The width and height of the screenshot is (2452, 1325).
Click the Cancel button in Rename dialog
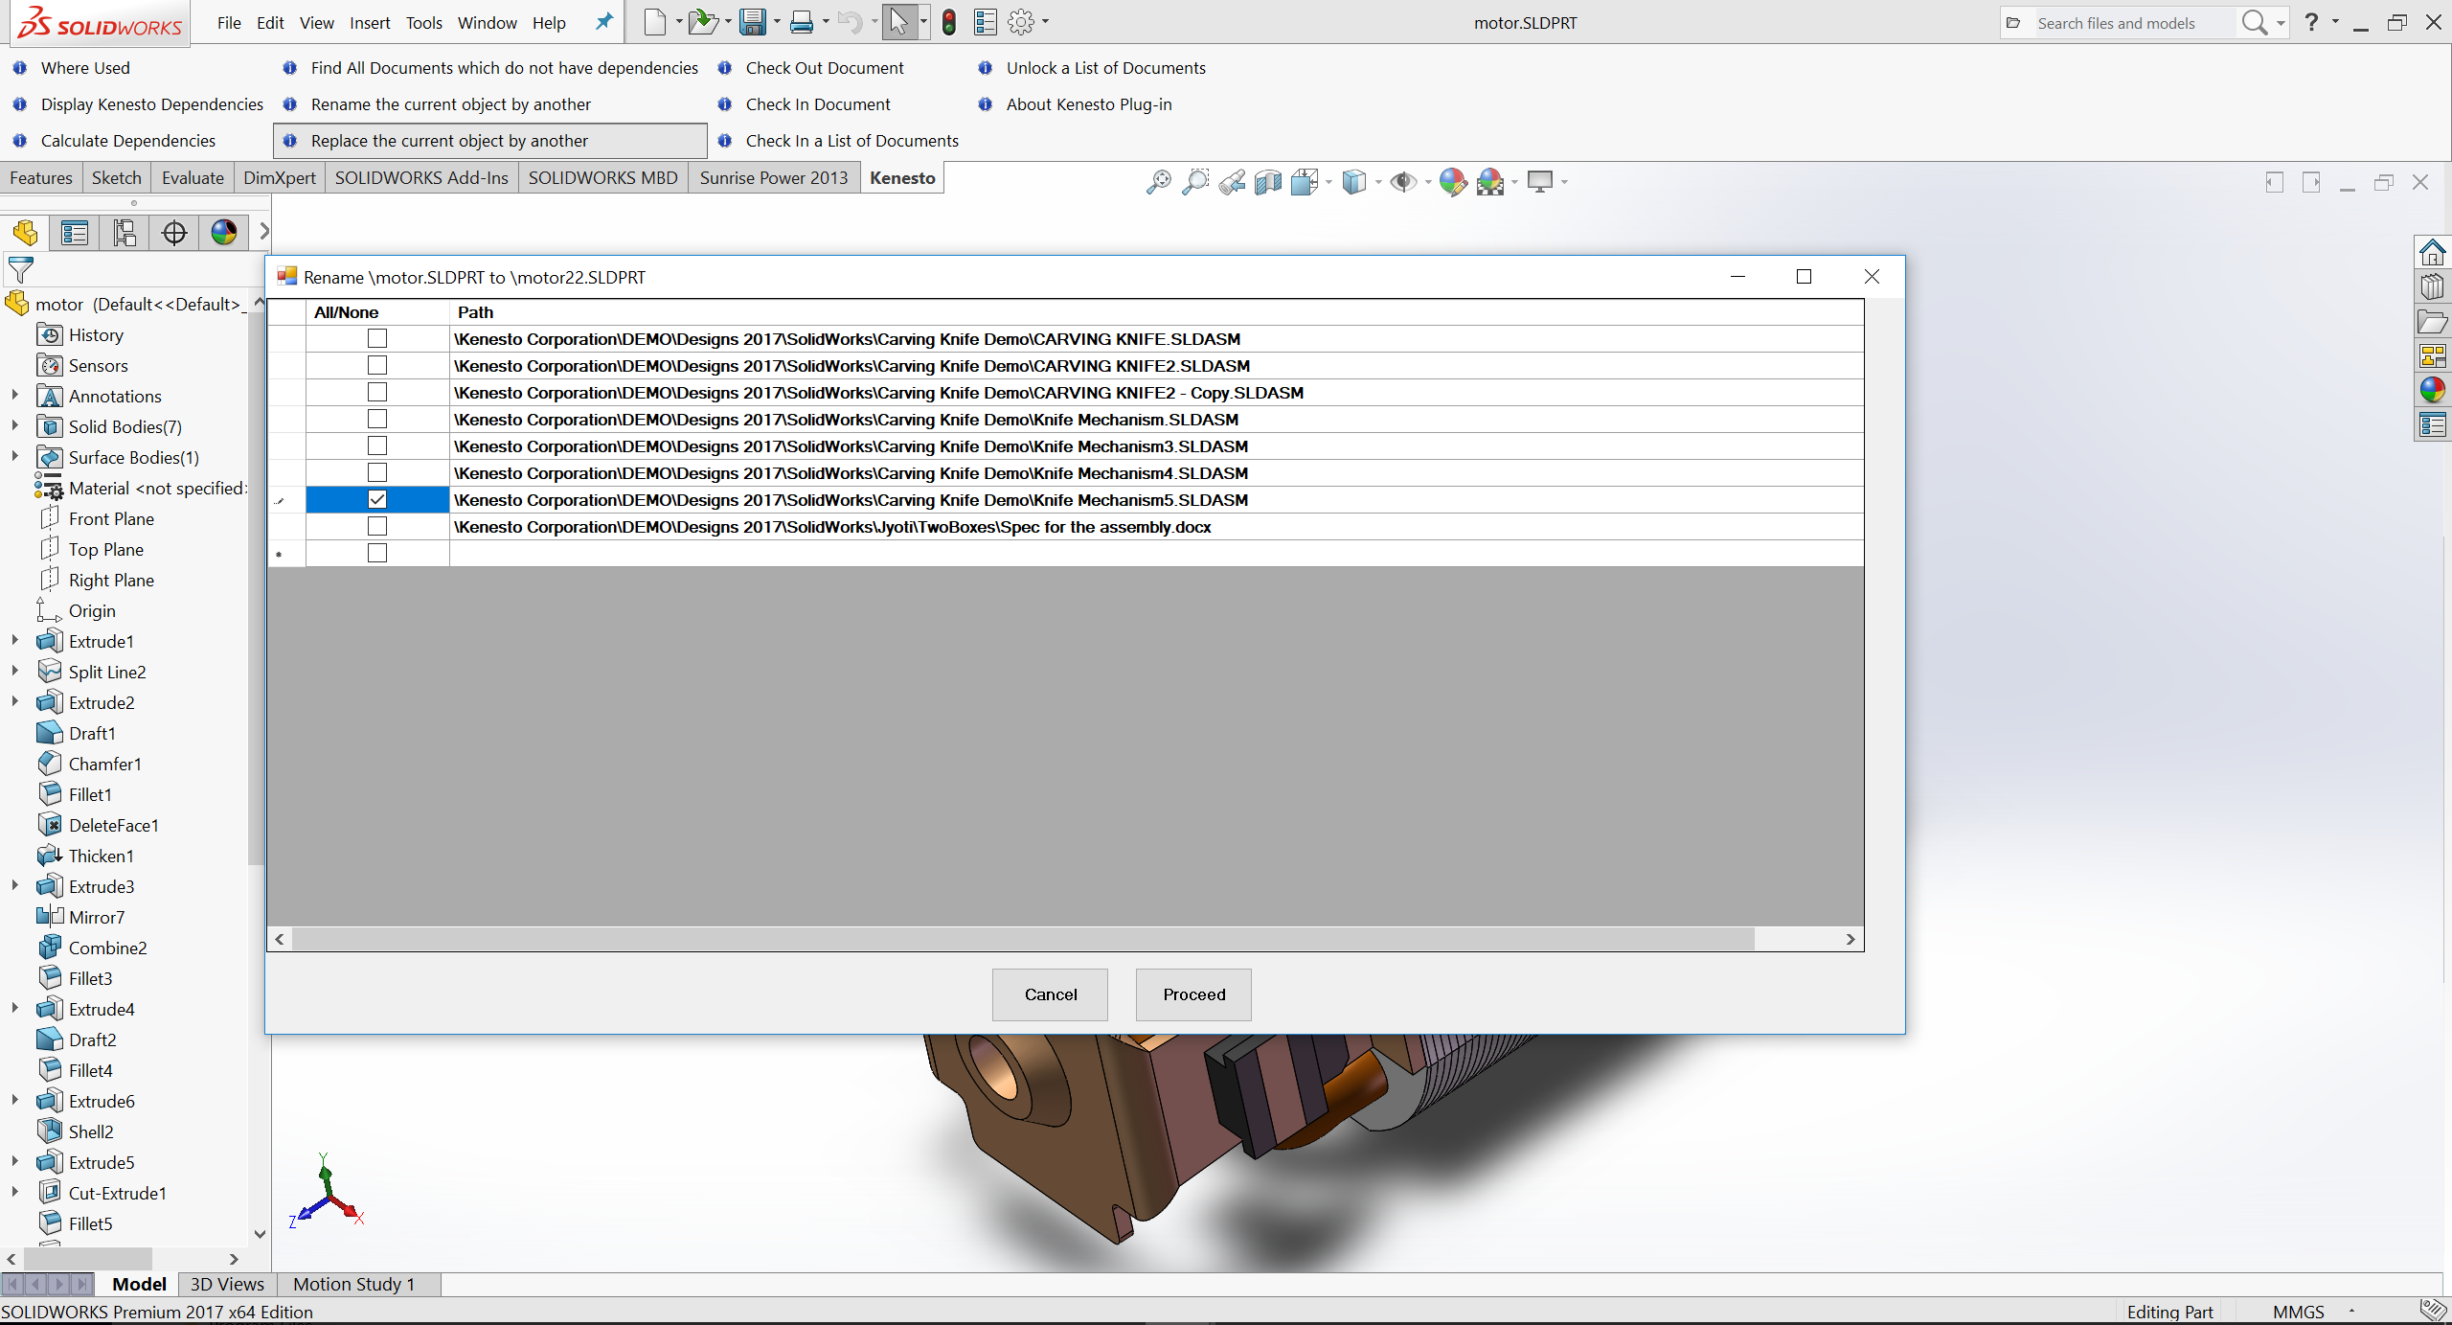(1050, 994)
